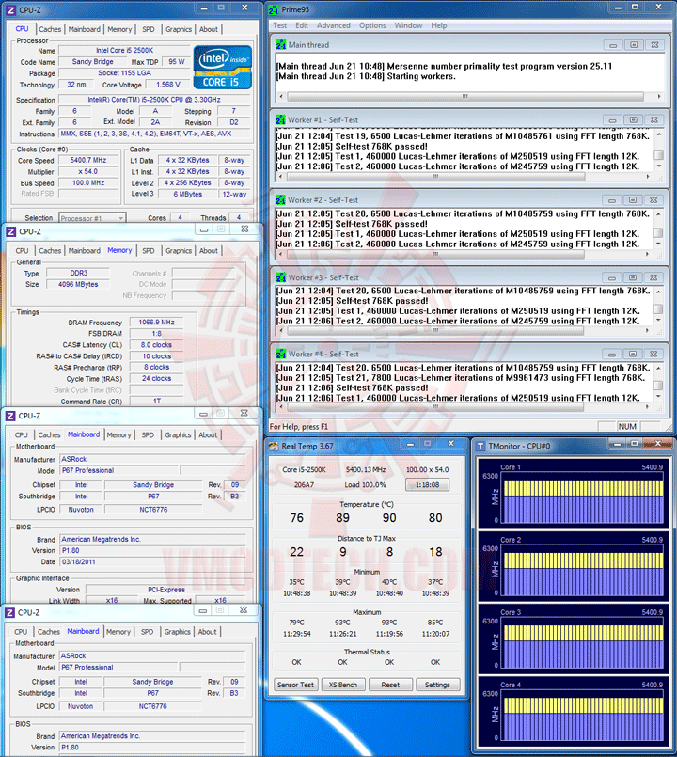The image size is (677, 757).
Task: Click the 4096 MBytes memory size value
Action: click(x=78, y=284)
